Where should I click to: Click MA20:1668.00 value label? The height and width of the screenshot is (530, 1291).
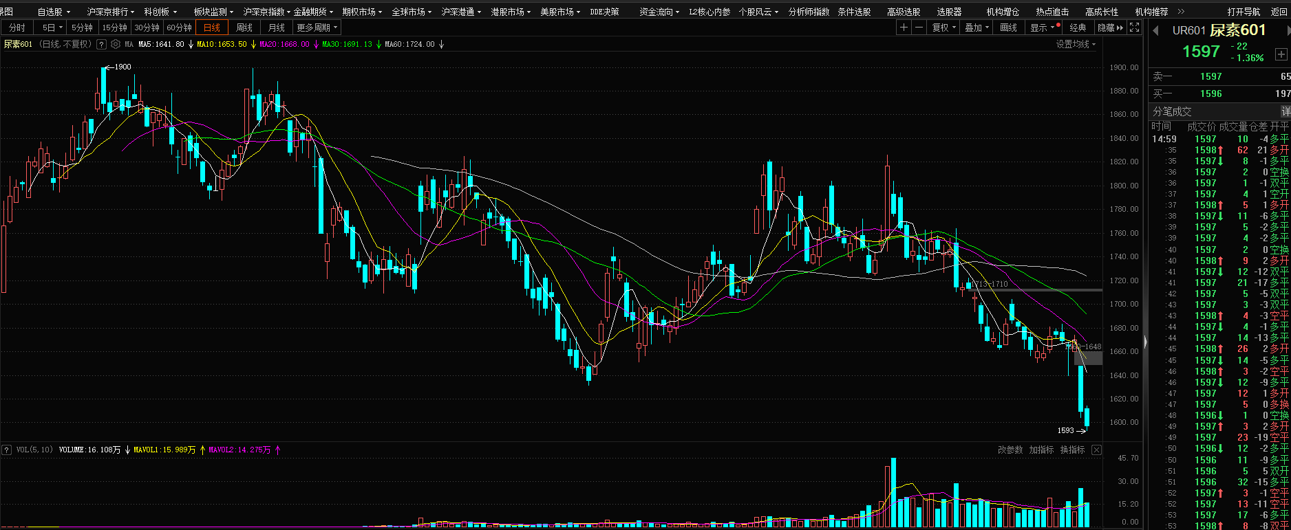coord(284,44)
